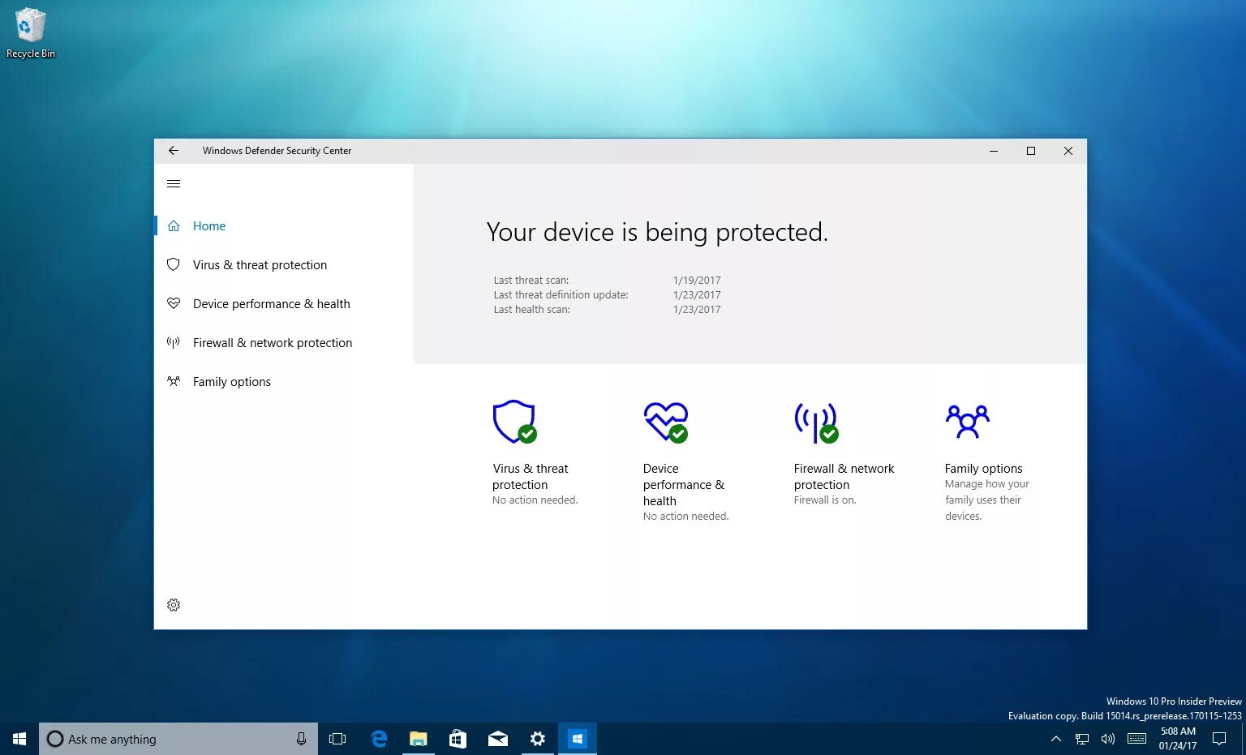
Task: Click 'Firewall is on.' status text
Action: (x=825, y=500)
